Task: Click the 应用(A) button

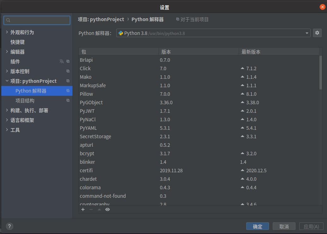Action: (x=311, y=226)
